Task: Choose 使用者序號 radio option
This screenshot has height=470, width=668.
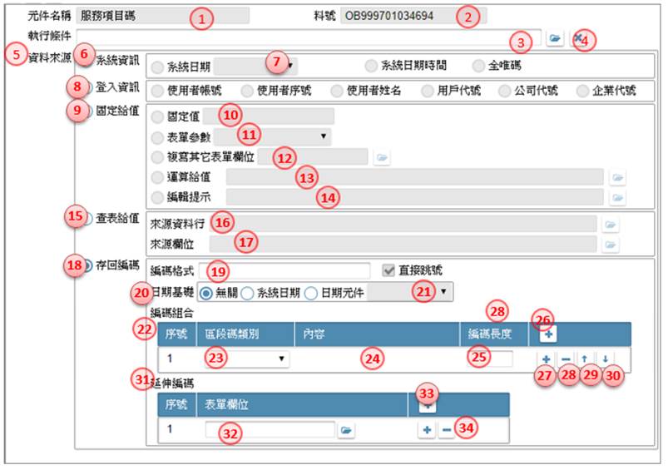Action: point(247,91)
